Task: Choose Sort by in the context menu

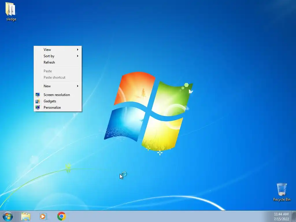Action: click(x=58, y=56)
